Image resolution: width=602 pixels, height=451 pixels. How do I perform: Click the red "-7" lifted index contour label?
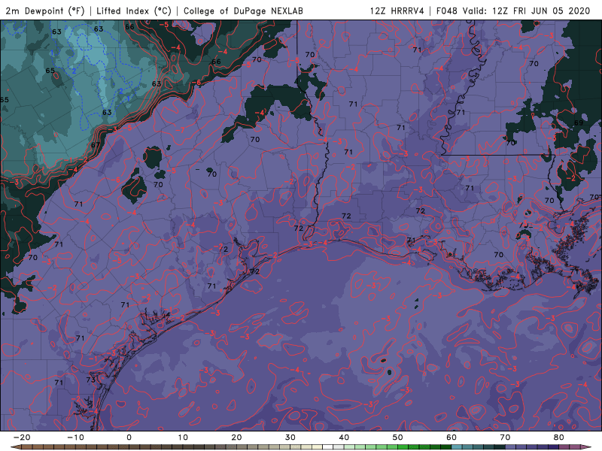point(180,130)
